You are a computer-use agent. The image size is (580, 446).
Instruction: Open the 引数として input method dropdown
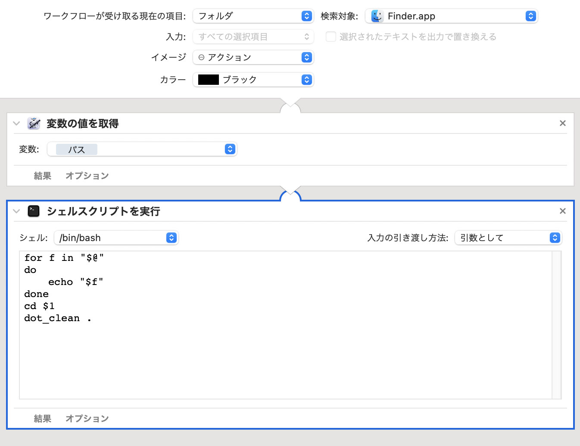coord(508,238)
